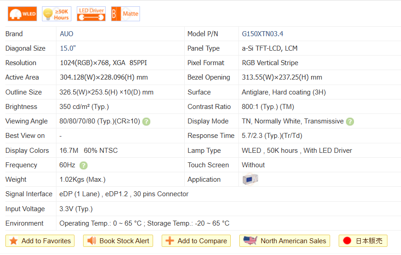Click the speaker icon on Stock Alert
Viewport: 401px width, 255px height.
click(x=92, y=241)
